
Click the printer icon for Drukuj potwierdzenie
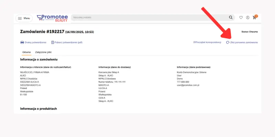22,42
